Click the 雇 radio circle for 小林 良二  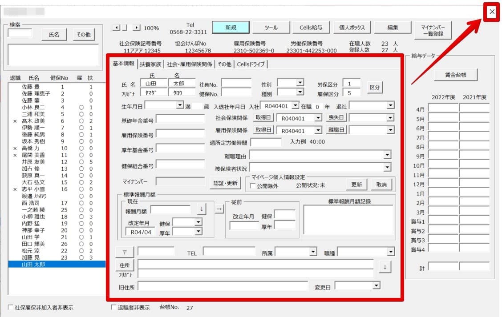(81, 108)
